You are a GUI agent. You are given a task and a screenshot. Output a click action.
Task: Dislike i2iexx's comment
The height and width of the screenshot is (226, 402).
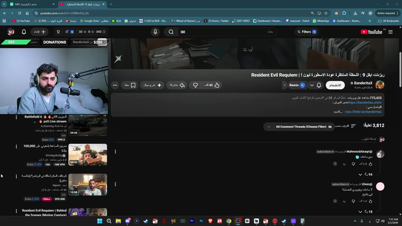pos(353,201)
